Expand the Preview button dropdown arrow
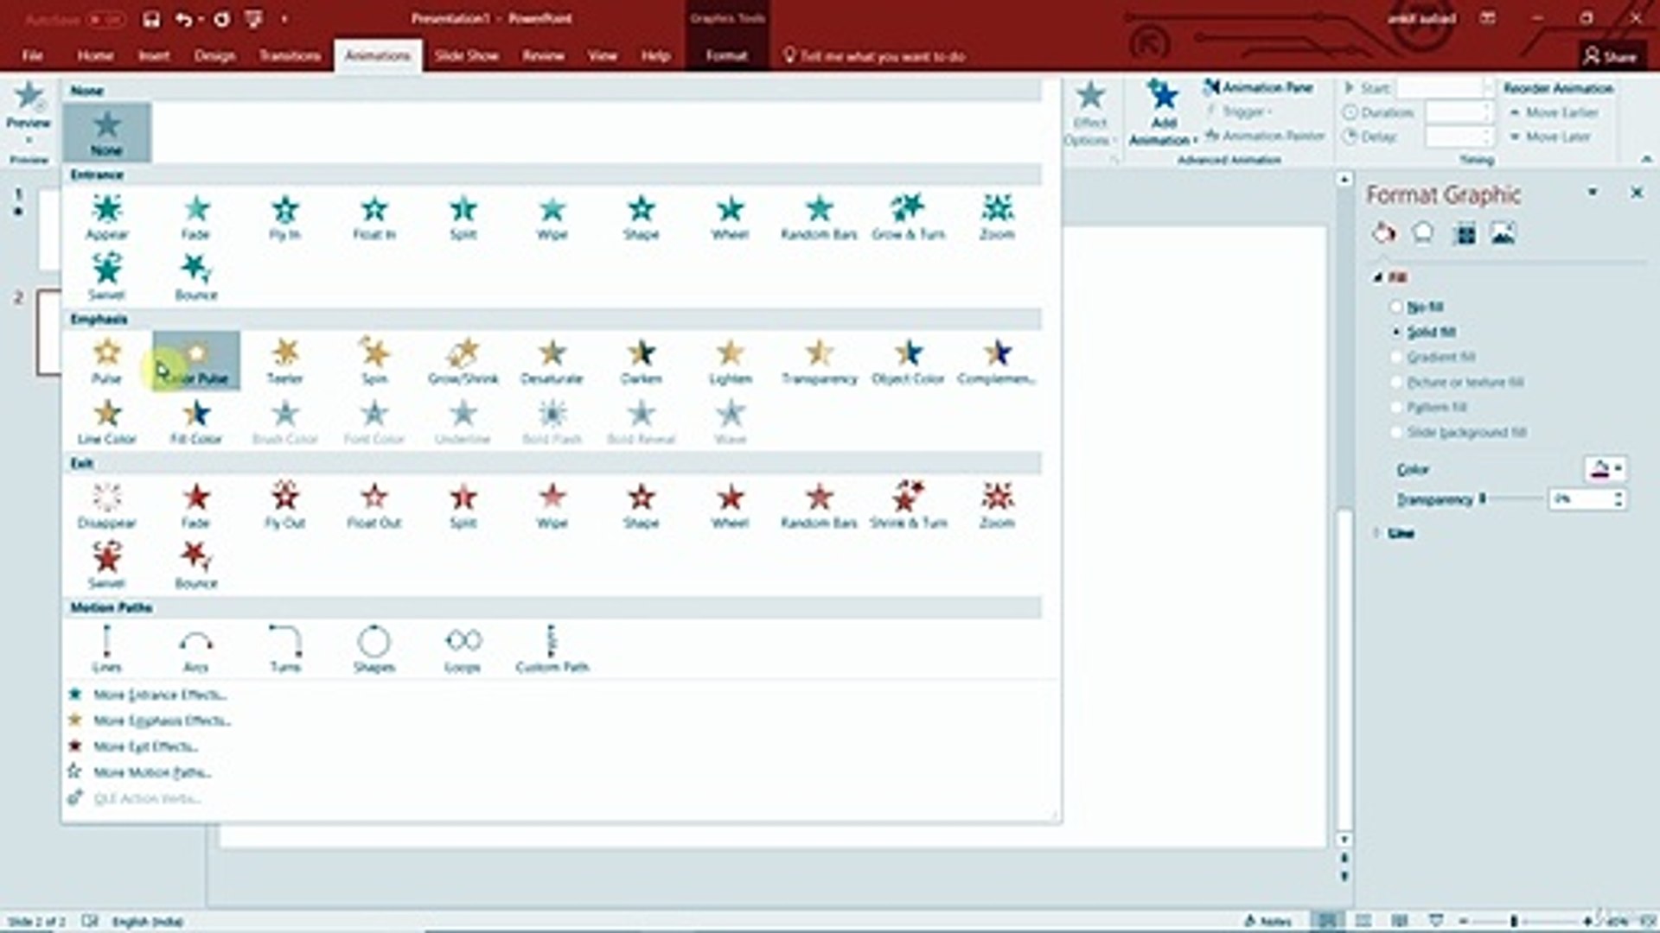This screenshot has width=1660, height=933. (29, 140)
